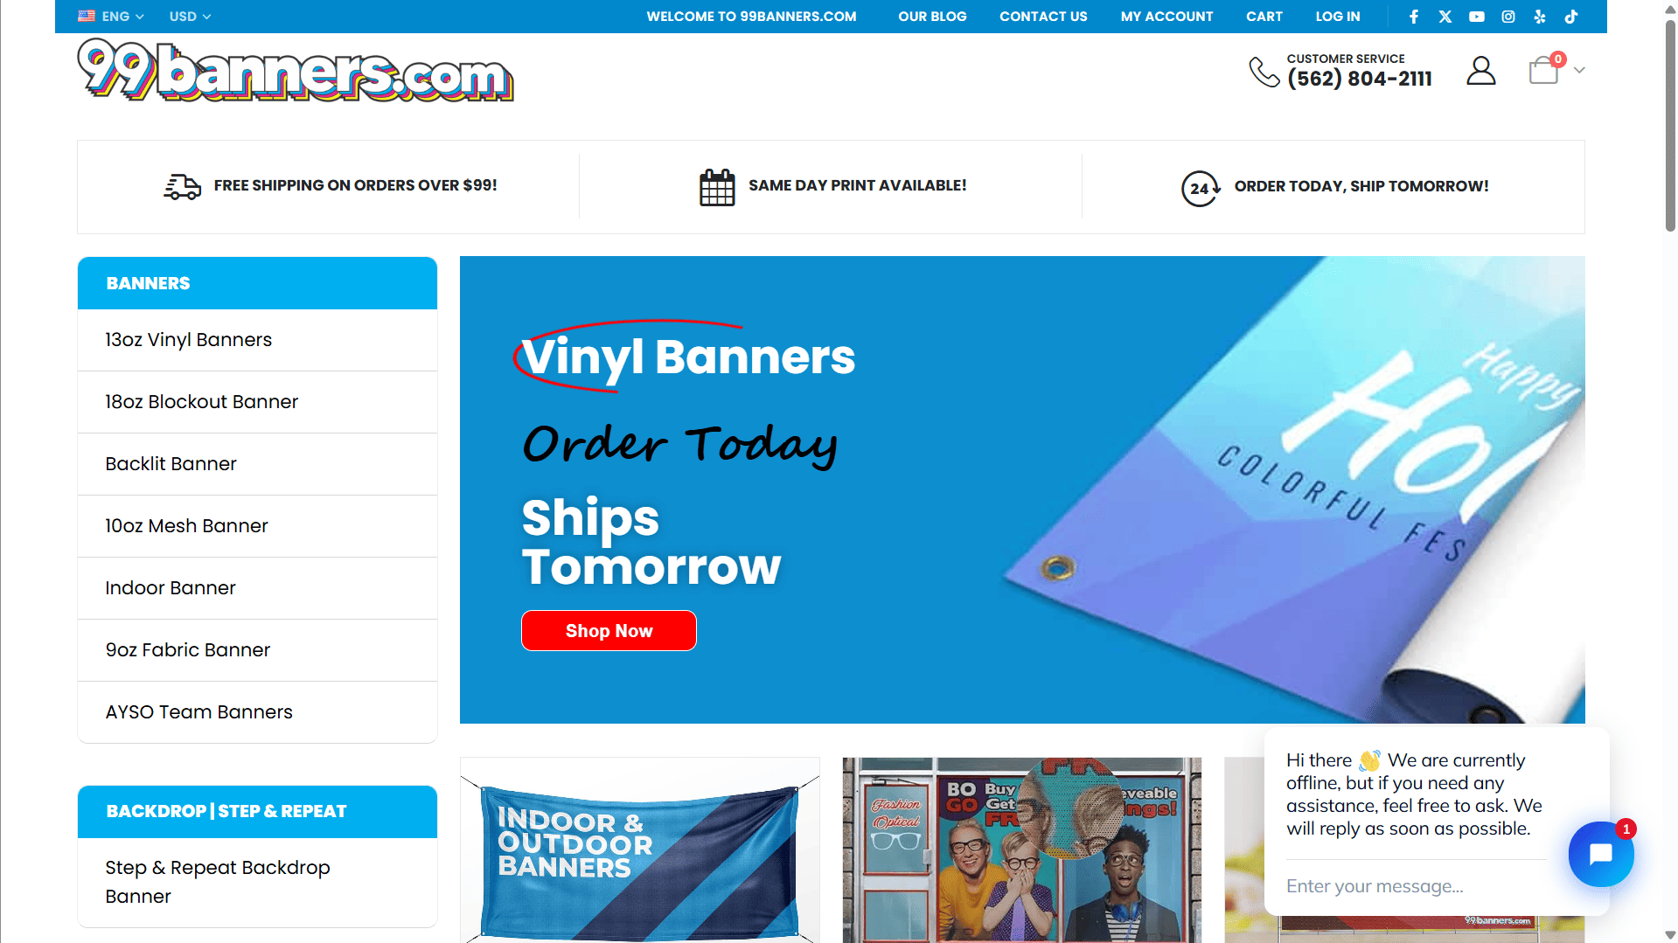Open the 13oz Vinyl Banners link
This screenshot has width=1678, height=943.
189,340
